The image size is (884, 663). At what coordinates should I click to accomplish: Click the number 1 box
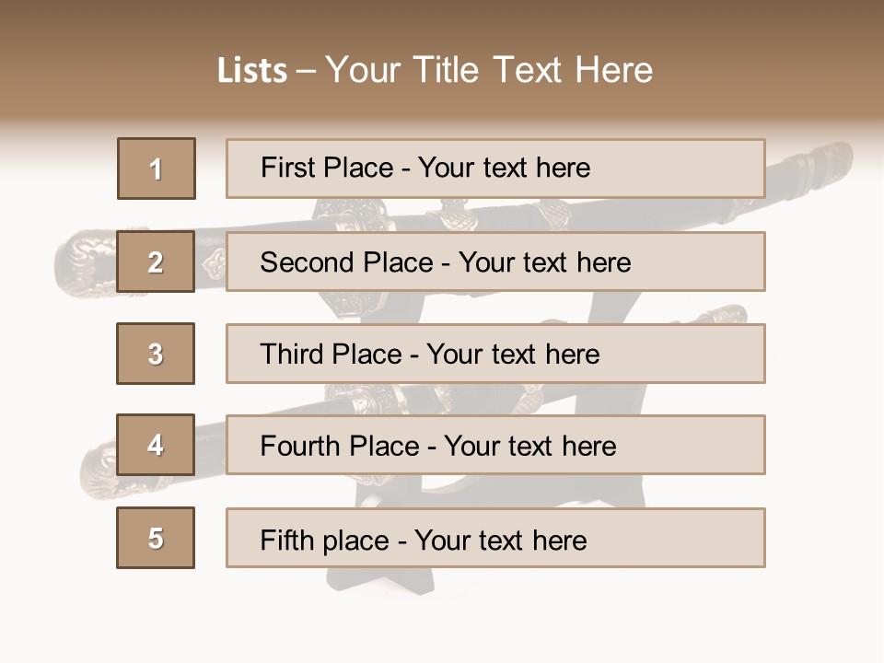pyautogui.click(x=156, y=169)
